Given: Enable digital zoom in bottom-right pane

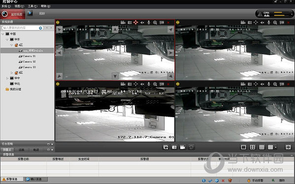Looking at the screenshot, I should tap(275, 84).
